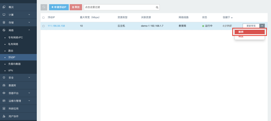Click the 资源类型 column header

pyautogui.click(x=123, y=18)
